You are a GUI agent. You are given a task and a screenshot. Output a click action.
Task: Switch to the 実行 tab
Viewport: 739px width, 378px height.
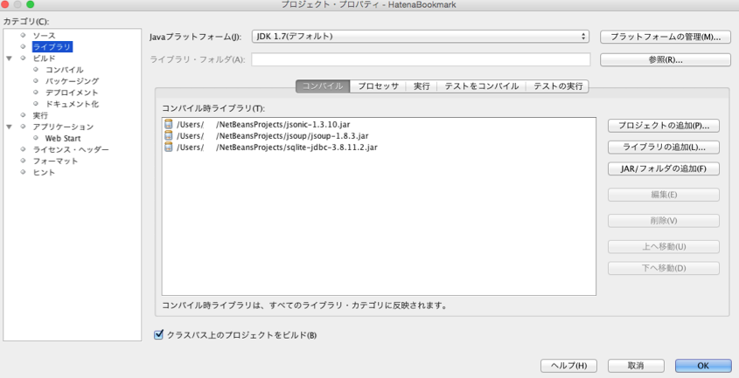tap(422, 86)
